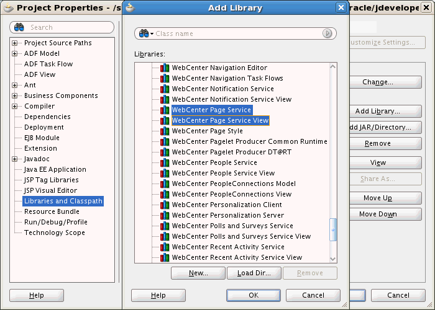The height and width of the screenshot is (310, 435).
Task: Click the library icon beside WebCenter People Service
Action: pyautogui.click(x=165, y=162)
